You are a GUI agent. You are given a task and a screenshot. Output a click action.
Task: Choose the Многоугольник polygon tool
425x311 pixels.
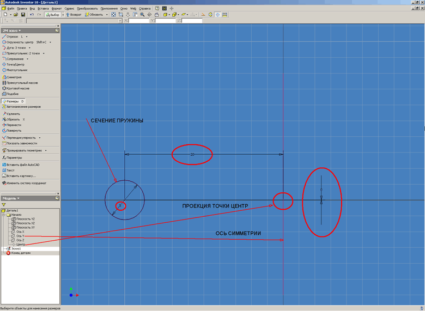pos(15,70)
